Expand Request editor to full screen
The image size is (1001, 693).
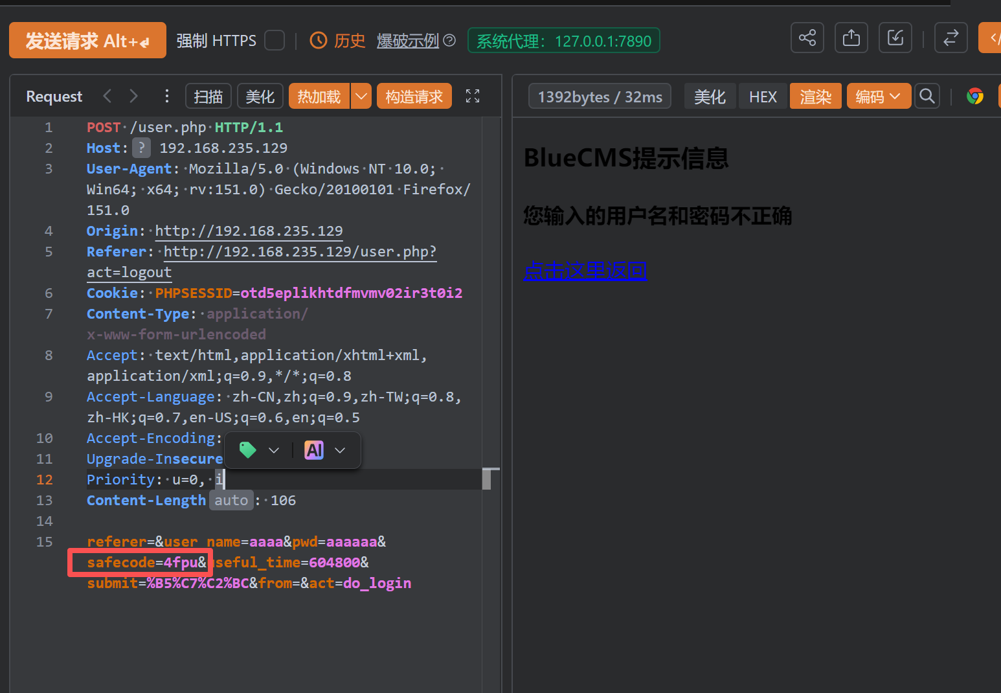pos(473,97)
